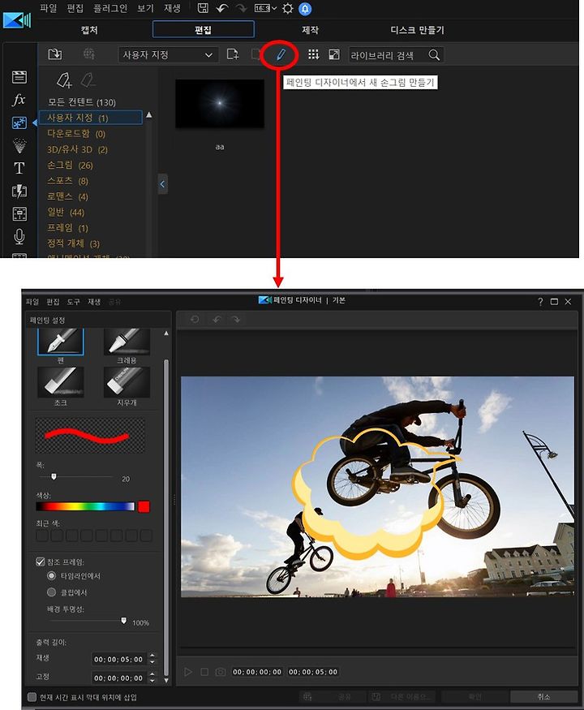Open preferences gear icon

[x=287, y=8]
